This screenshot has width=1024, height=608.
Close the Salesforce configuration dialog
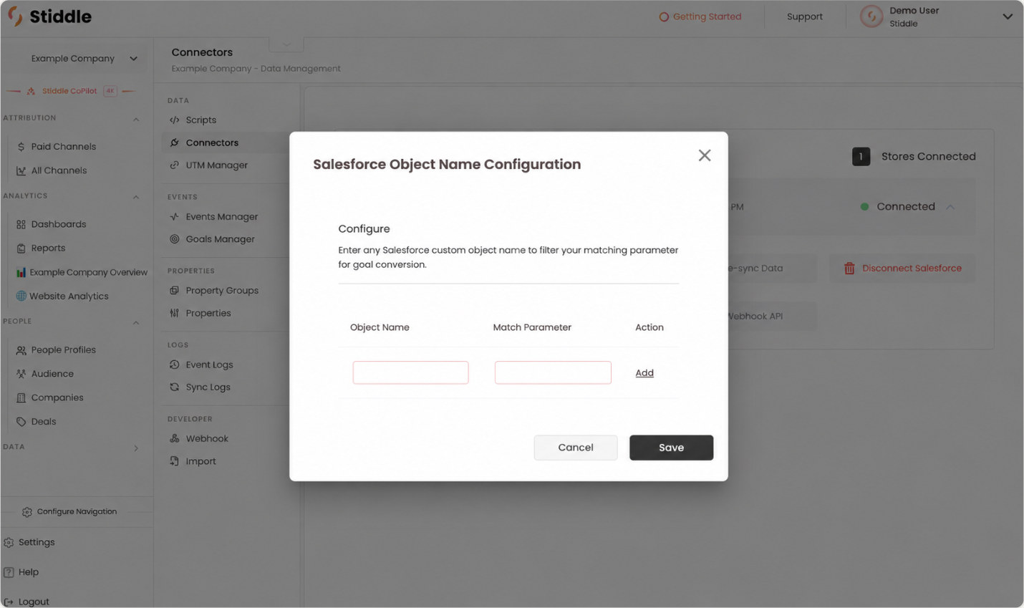pyautogui.click(x=705, y=155)
